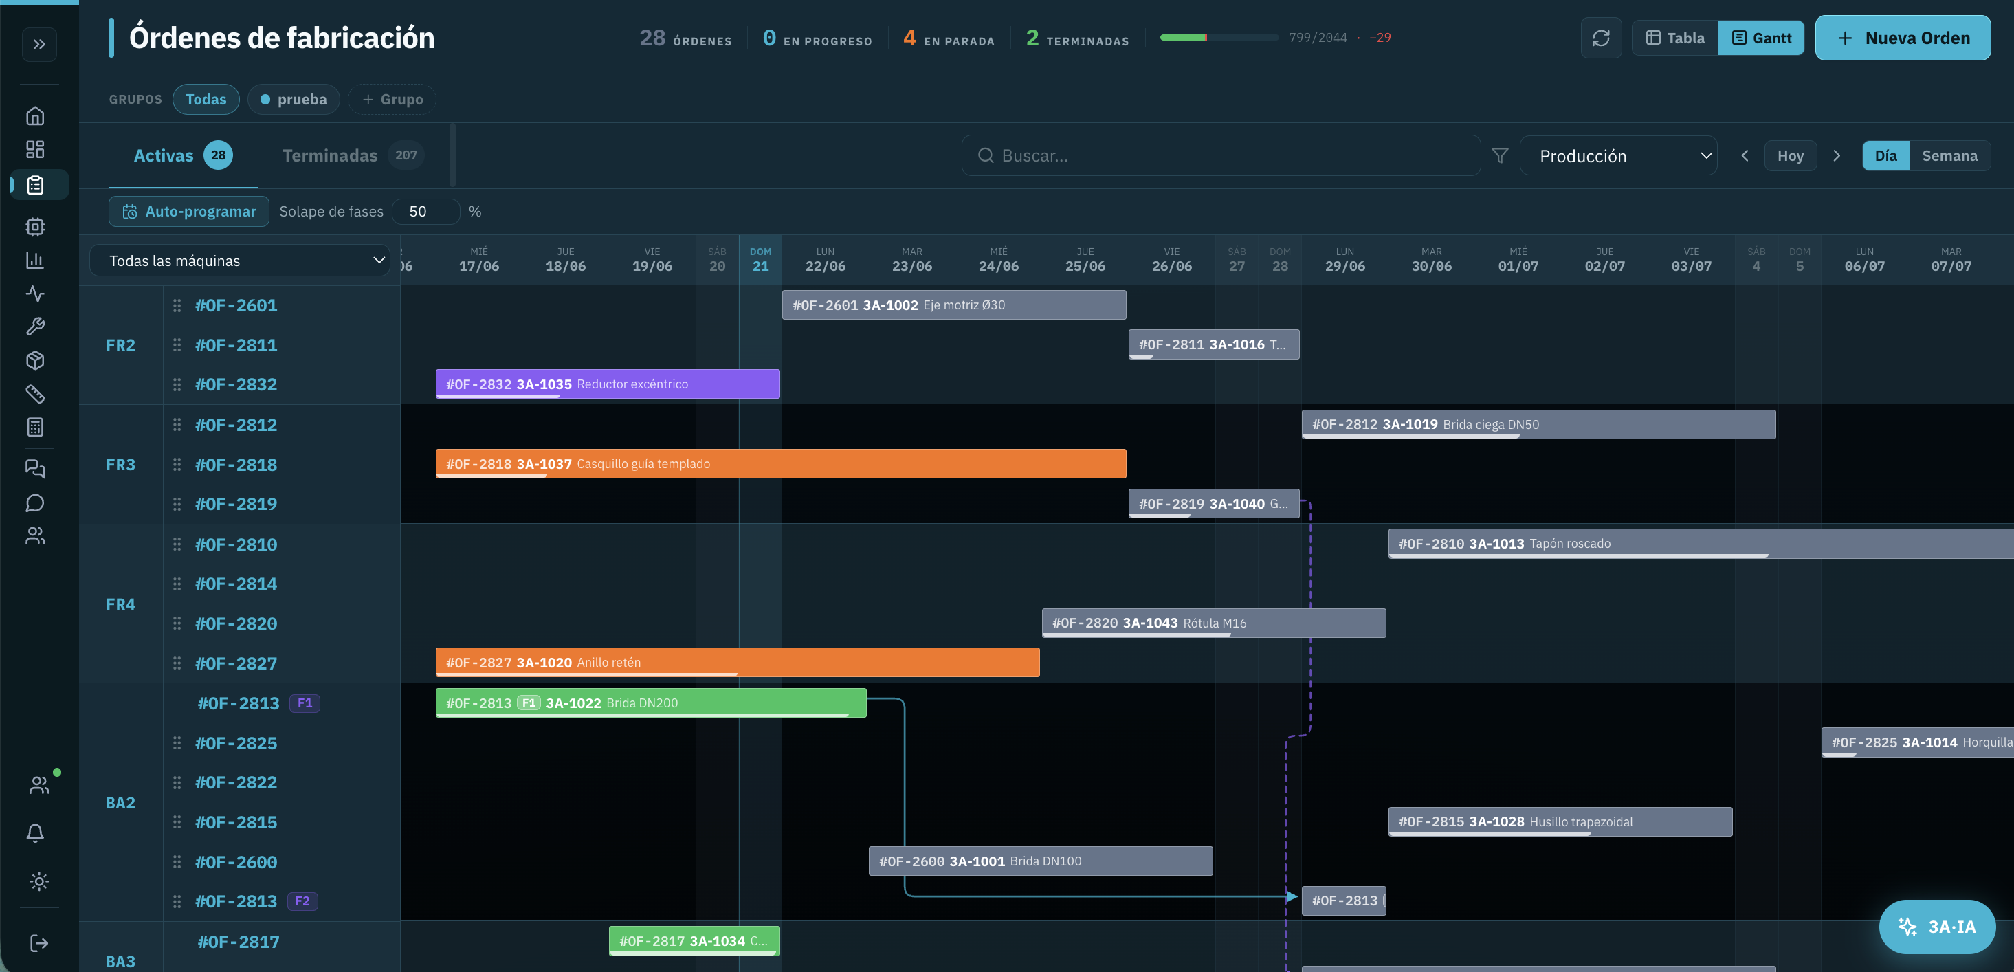Click the #OF-2812 Brida ciega DN50 bar
Image resolution: width=2014 pixels, height=972 pixels.
coord(1538,425)
